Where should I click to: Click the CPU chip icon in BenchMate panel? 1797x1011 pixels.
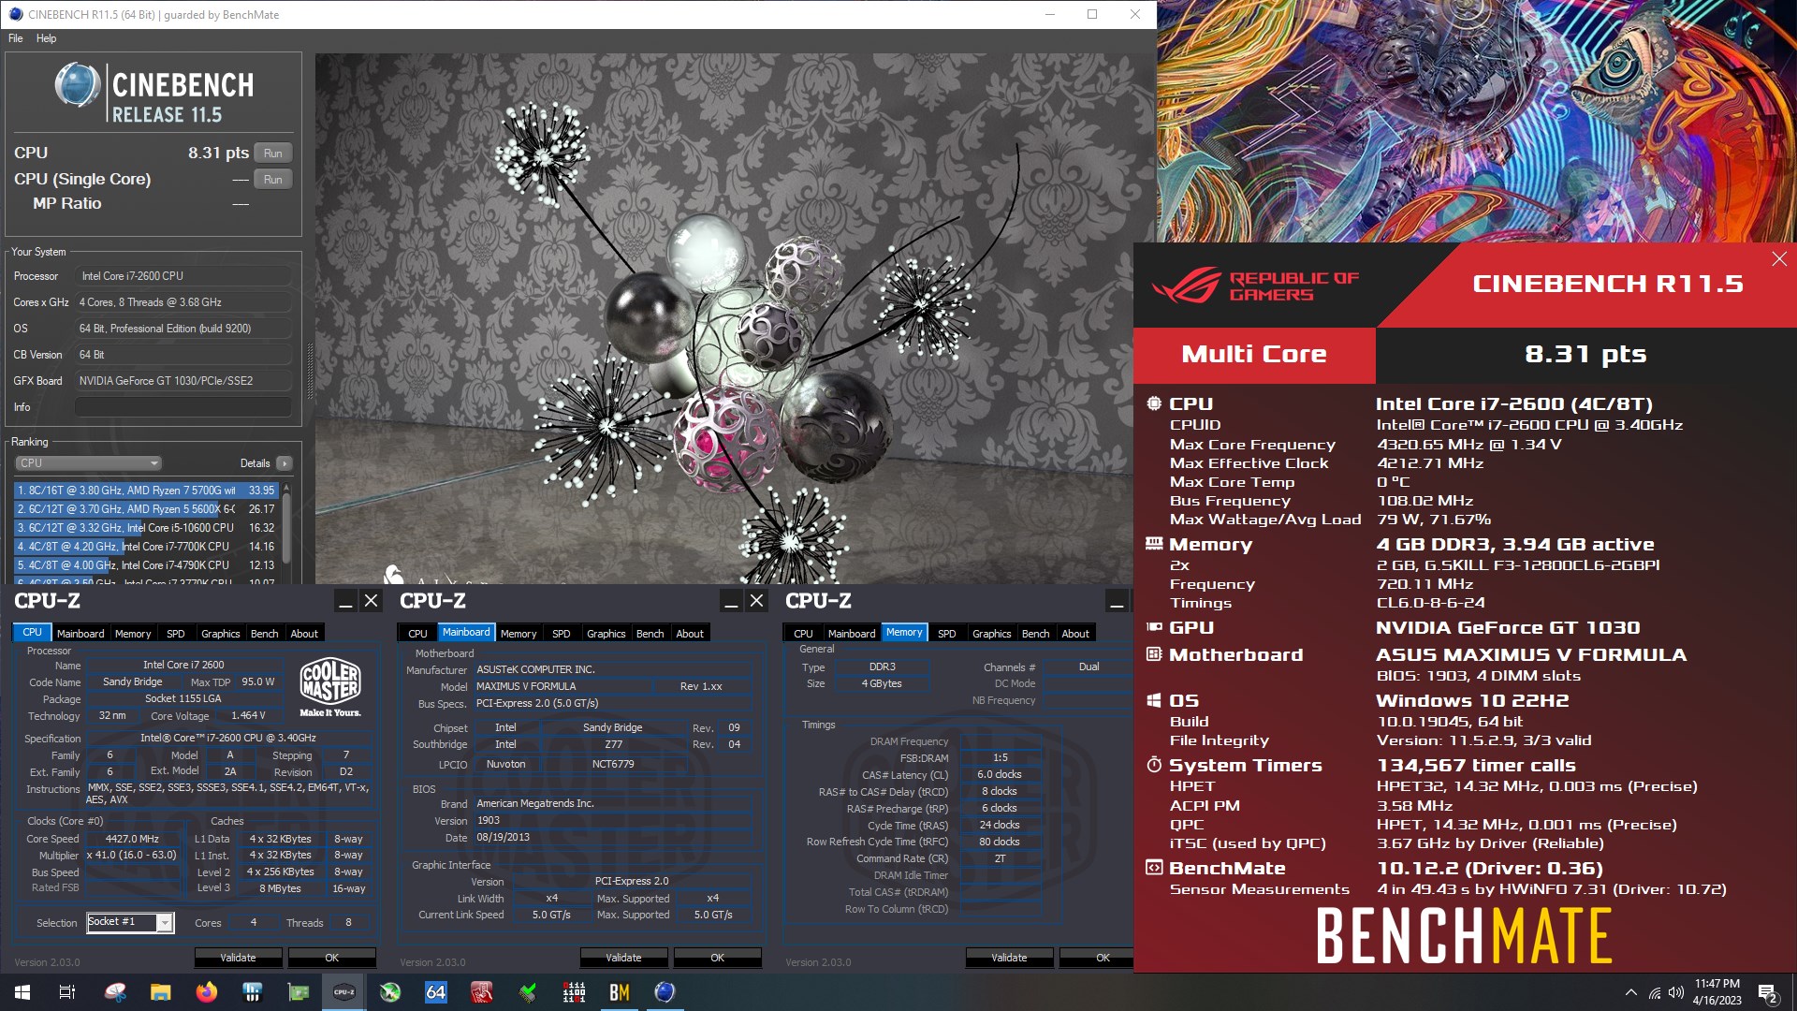pyautogui.click(x=1154, y=403)
